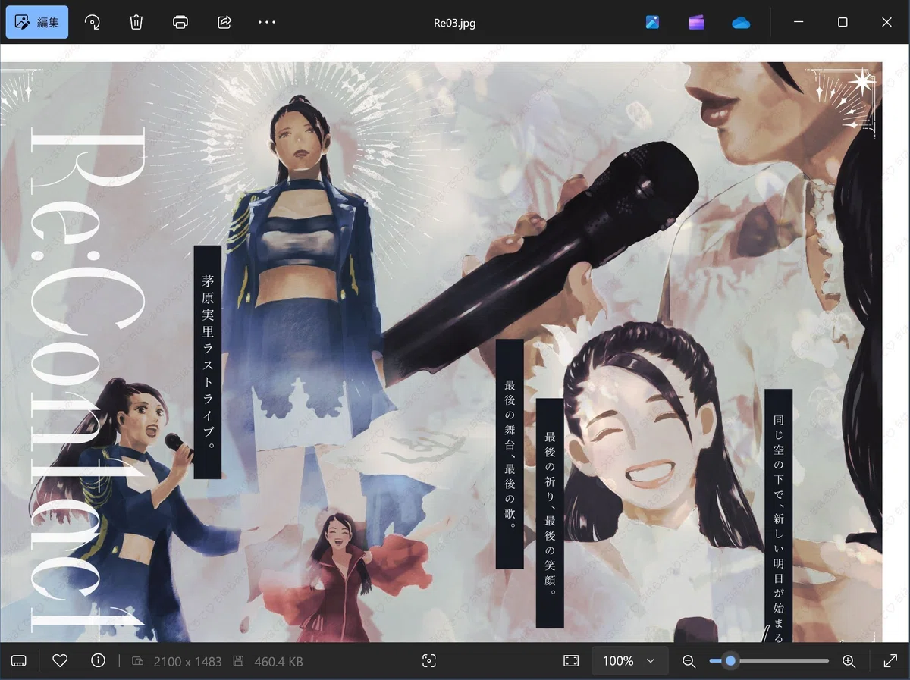Show the filmstrip via bottom-left icon
The width and height of the screenshot is (910, 680).
tap(19, 661)
